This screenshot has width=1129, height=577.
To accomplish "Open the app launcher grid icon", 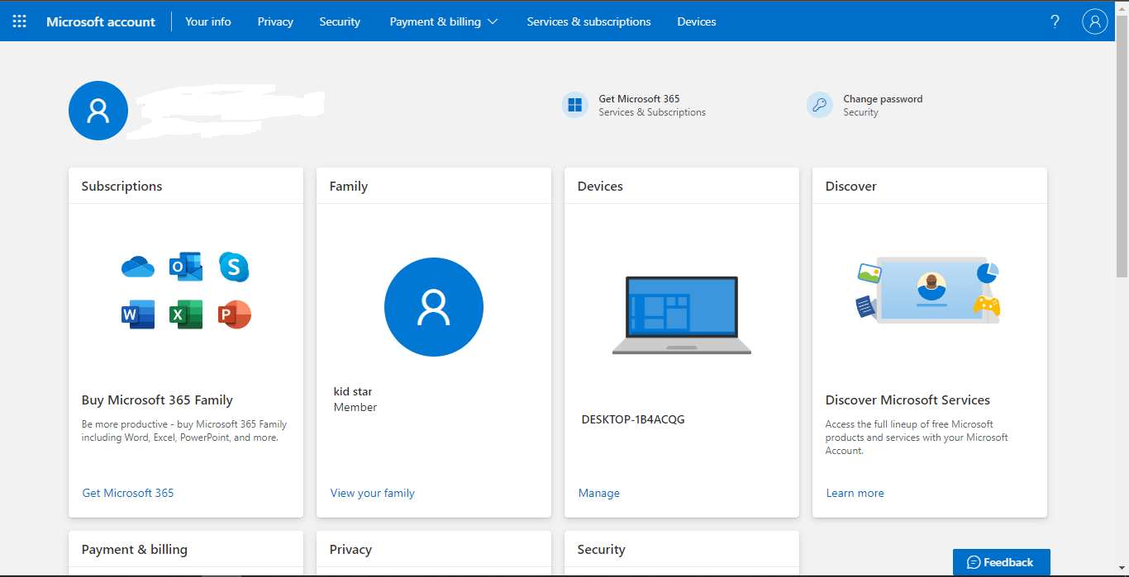I will coord(20,21).
